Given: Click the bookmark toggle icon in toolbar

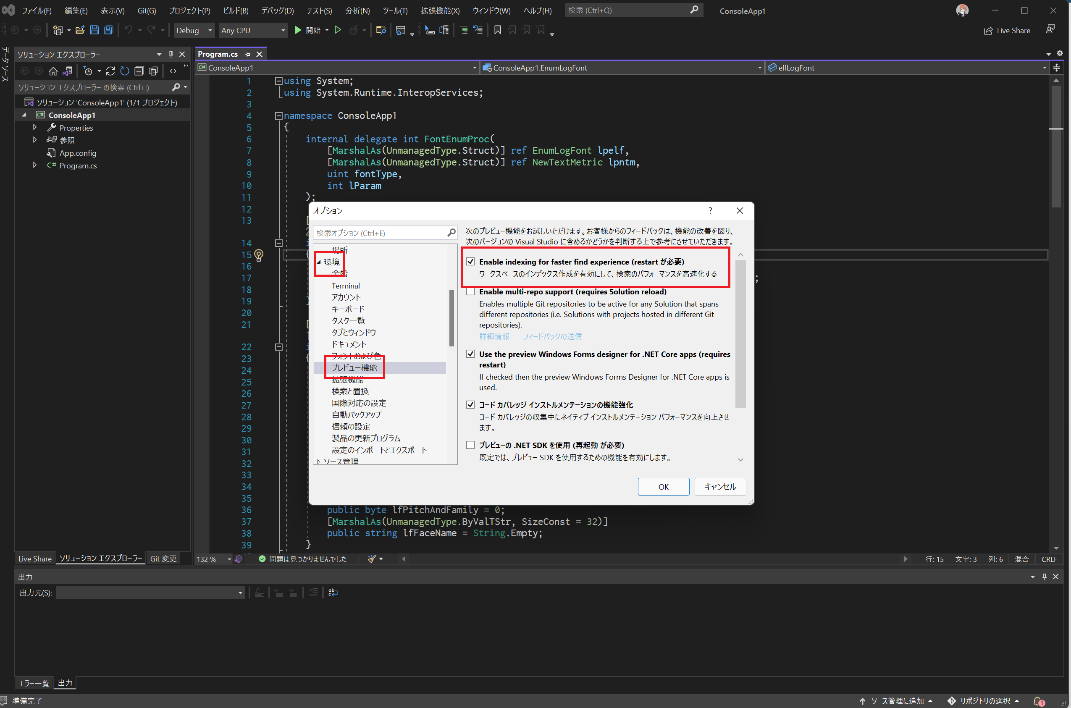Looking at the screenshot, I should (498, 30).
